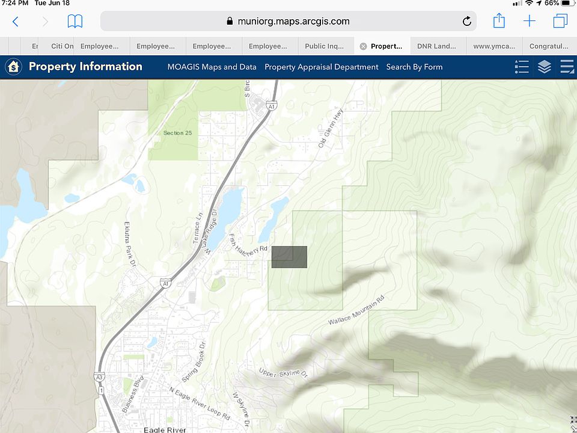577x433 pixels.
Task: Open the Layers stack icon
Action: pyautogui.click(x=545, y=67)
